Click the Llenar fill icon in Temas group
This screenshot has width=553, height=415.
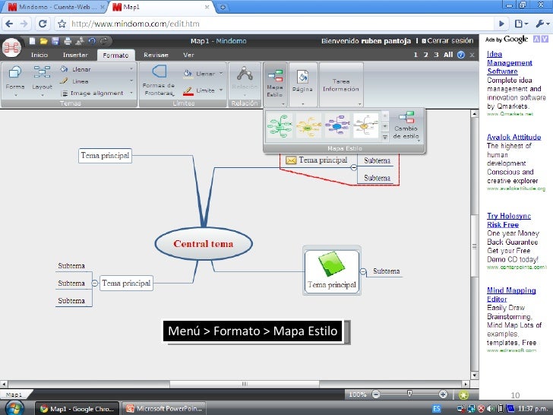click(64, 69)
